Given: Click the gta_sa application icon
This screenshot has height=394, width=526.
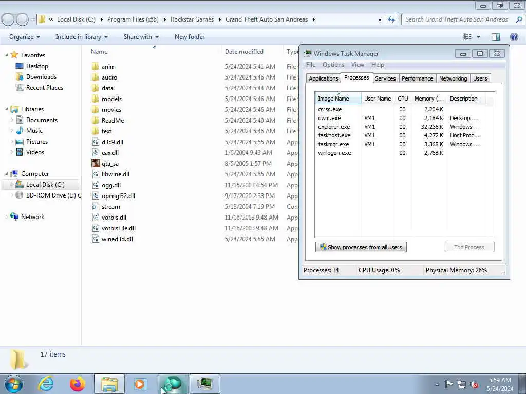Looking at the screenshot, I should [x=95, y=163].
